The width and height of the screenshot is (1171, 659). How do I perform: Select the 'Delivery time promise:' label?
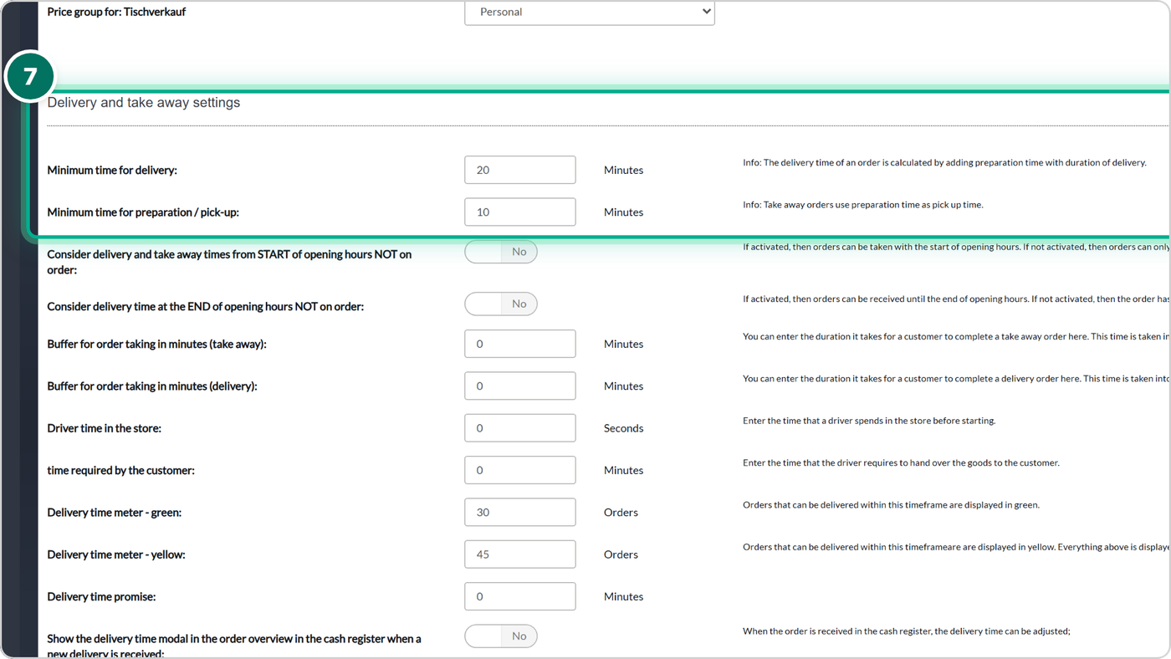pos(102,597)
